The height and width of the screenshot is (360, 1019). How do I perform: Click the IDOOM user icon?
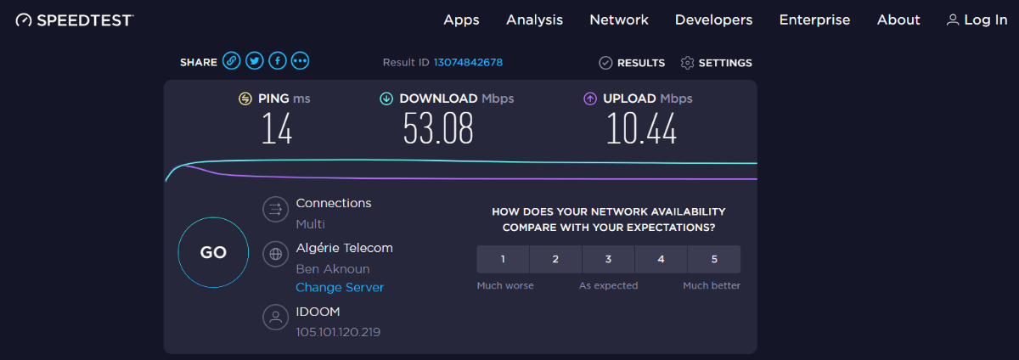(x=275, y=318)
